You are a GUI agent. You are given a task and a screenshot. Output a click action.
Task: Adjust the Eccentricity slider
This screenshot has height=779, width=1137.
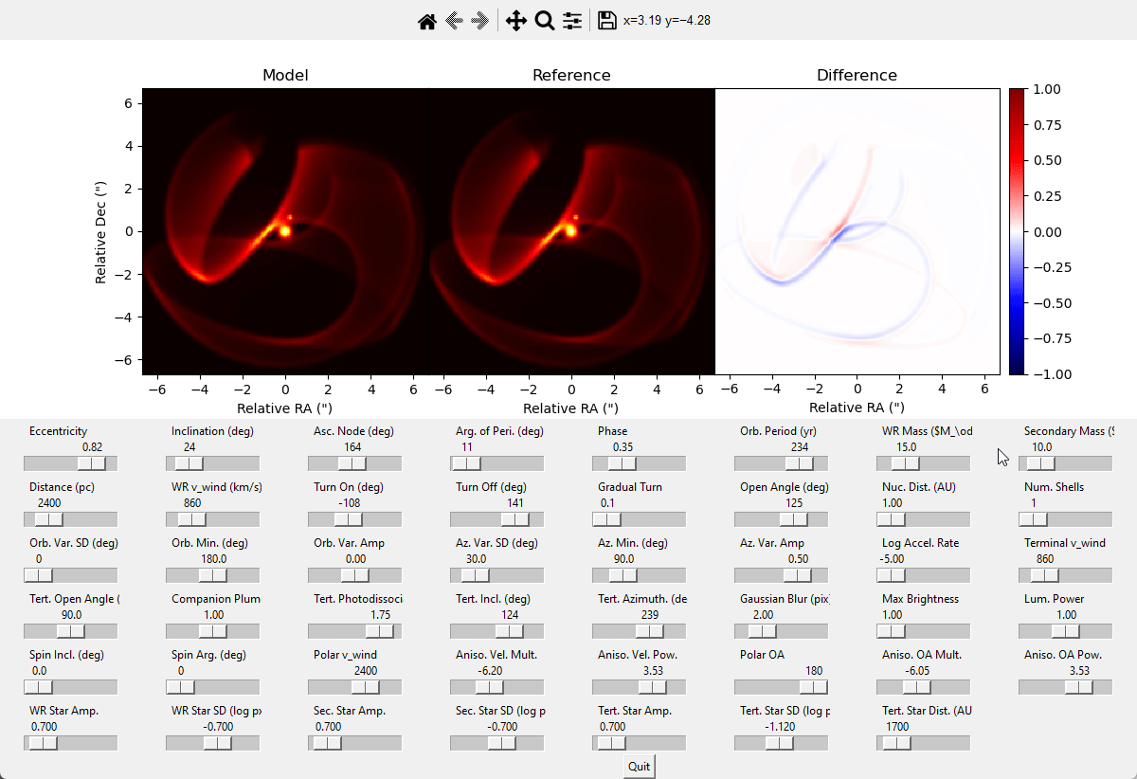pos(70,463)
